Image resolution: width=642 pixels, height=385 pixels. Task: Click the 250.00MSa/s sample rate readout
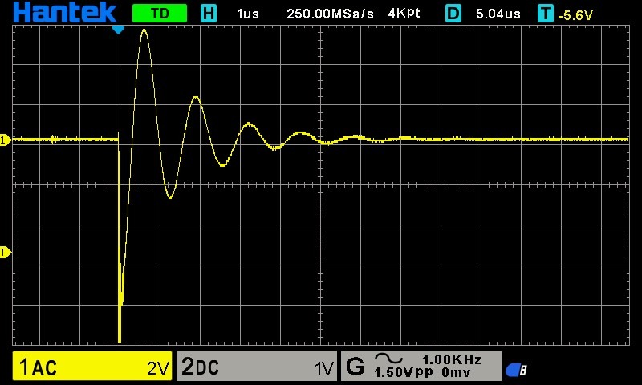coord(330,14)
